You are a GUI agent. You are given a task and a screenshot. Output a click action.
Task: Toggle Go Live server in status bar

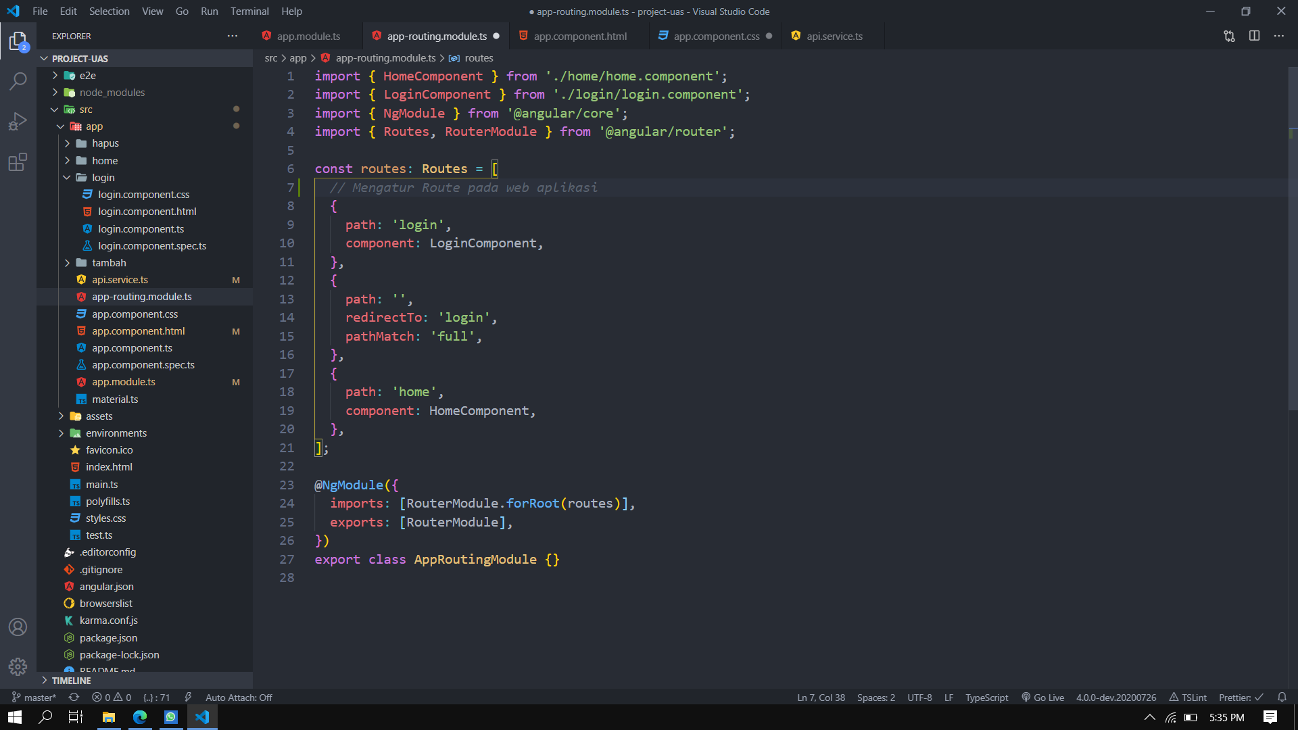click(x=1042, y=697)
